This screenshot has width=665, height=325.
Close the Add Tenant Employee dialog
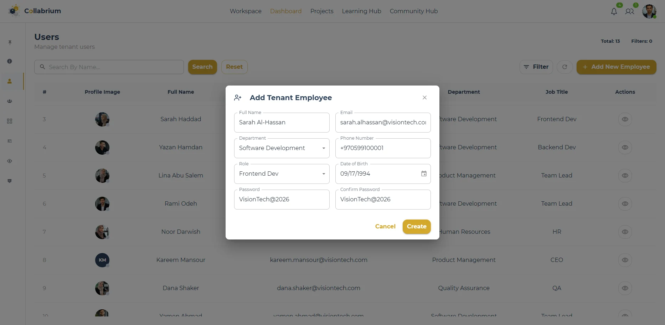(x=424, y=98)
